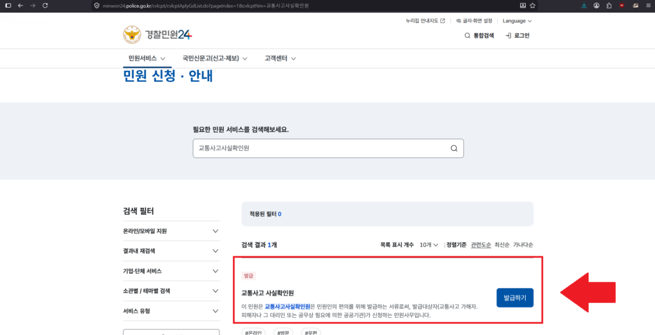The width and height of the screenshot is (655, 335).
Task: Open 글자·화면 설정 option
Action: tap(474, 21)
